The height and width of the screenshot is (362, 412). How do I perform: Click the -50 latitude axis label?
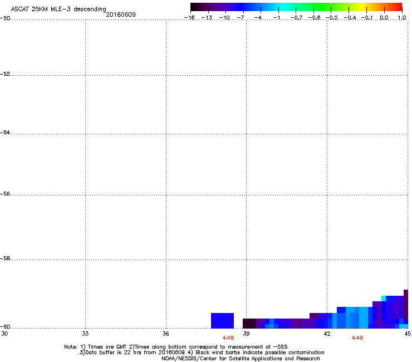(5, 18)
